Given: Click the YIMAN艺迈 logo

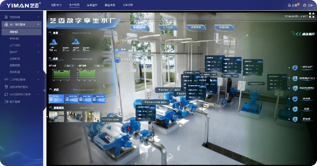Looking at the screenshot, I should pyautogui.click(x=23, y=5).
